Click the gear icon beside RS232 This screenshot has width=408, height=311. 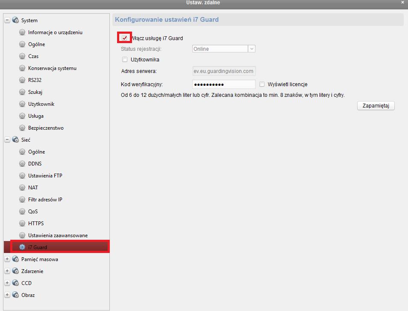tap(22, 80)
